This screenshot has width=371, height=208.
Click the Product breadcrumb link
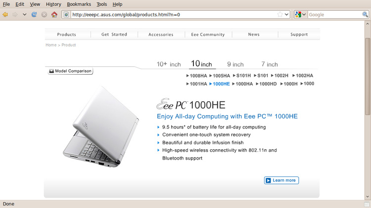(x=69, y=45)
